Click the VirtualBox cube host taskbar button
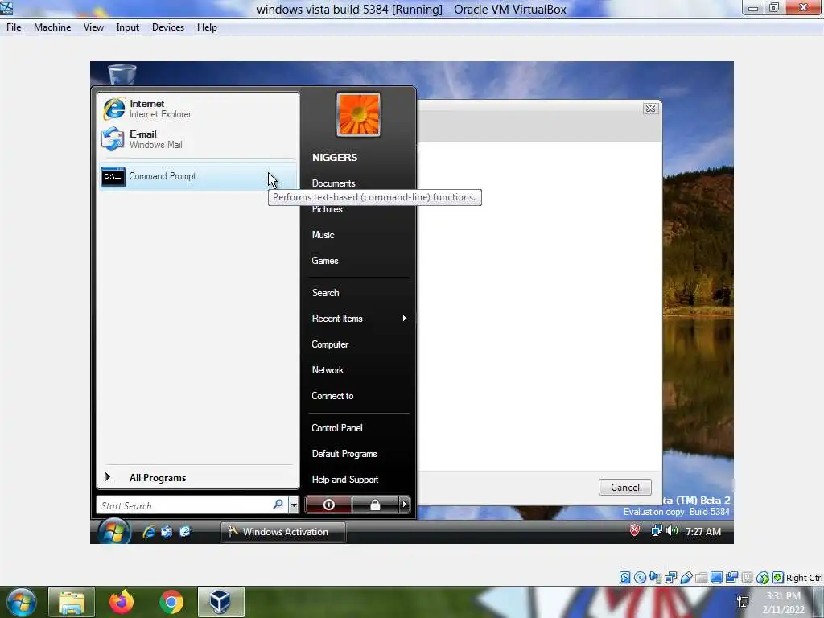Viewport: 824px width, 618px height. 220,602
